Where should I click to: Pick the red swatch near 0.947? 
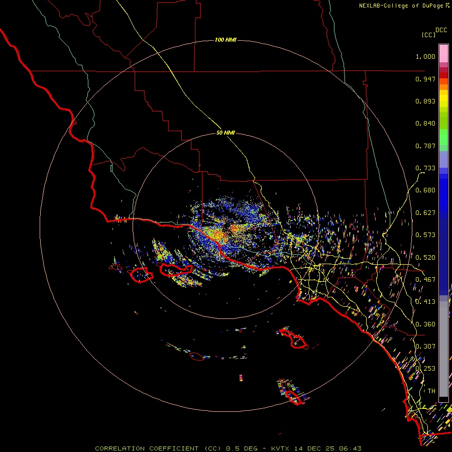tap(443, 75)
